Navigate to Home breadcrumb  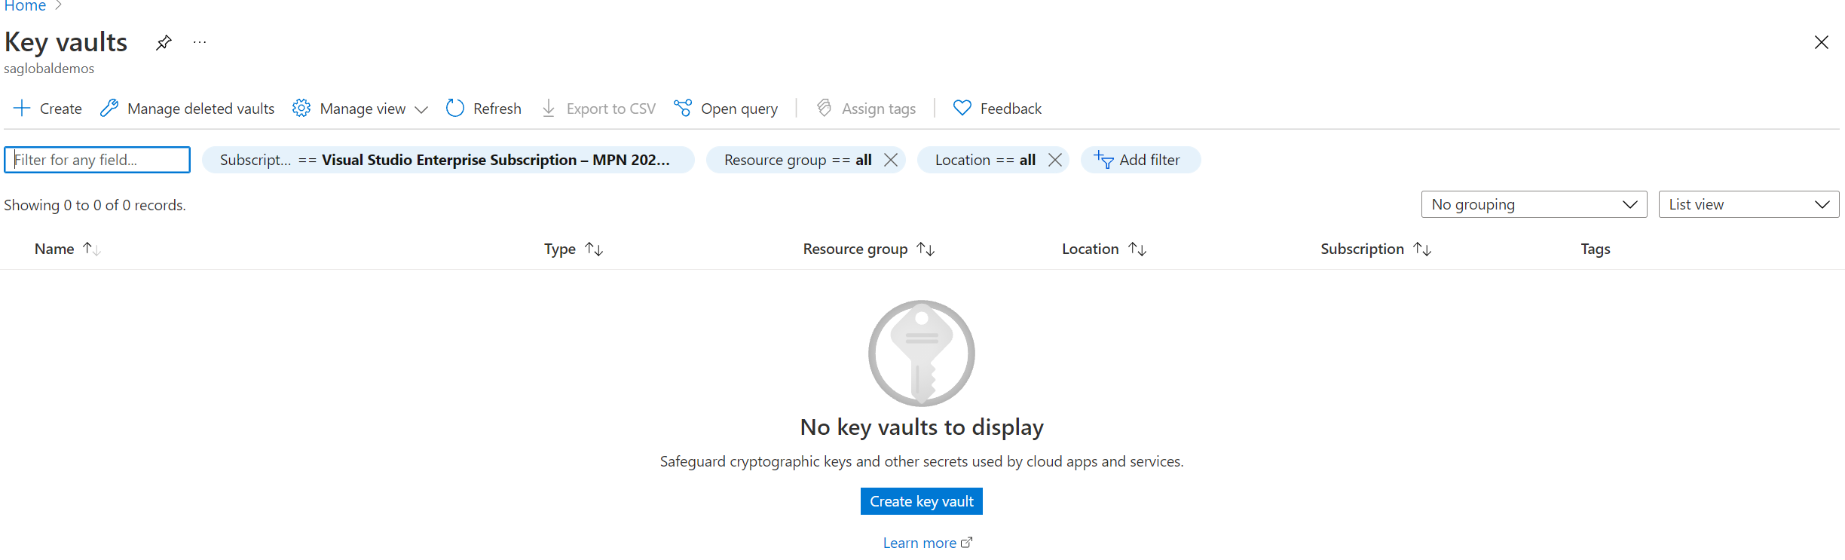(24, 6)
